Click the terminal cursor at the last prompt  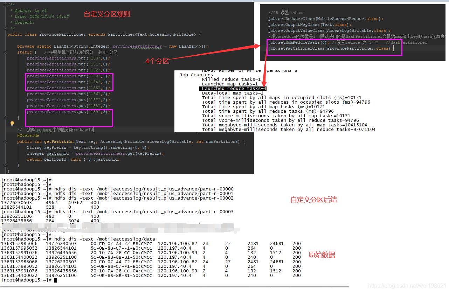coord(55,280)
